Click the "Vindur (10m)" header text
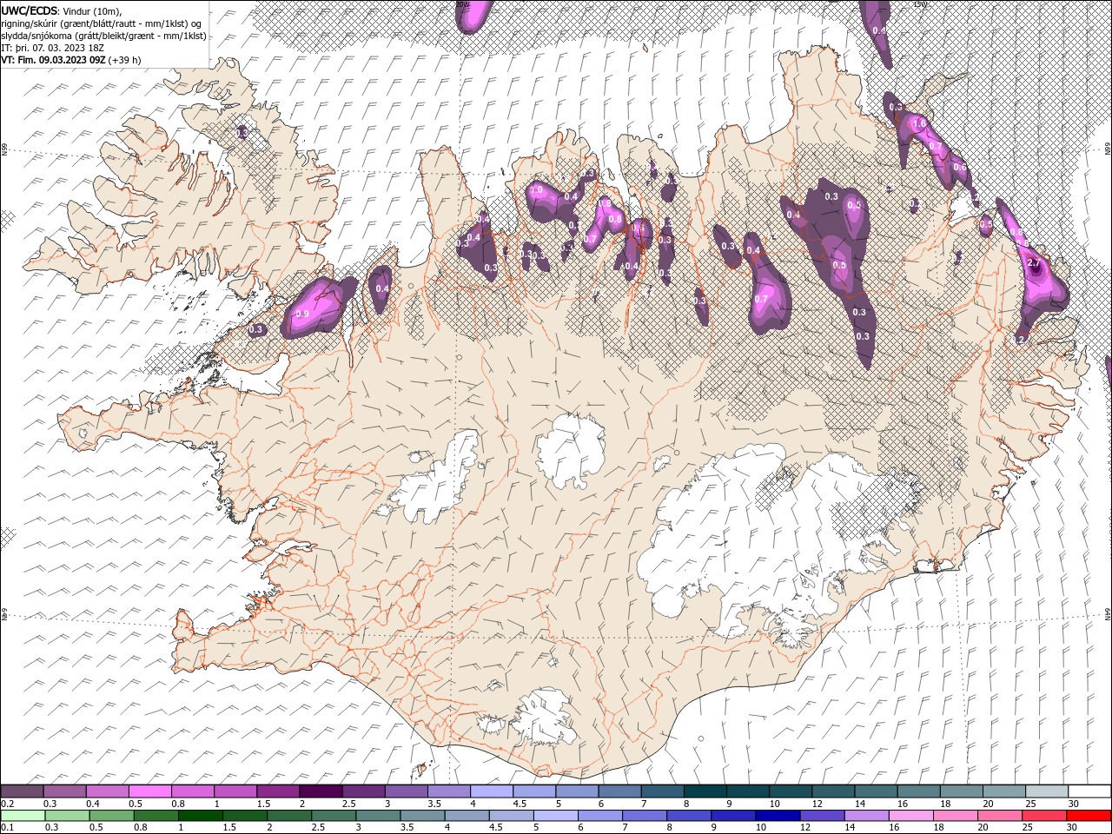 point(93,10)
